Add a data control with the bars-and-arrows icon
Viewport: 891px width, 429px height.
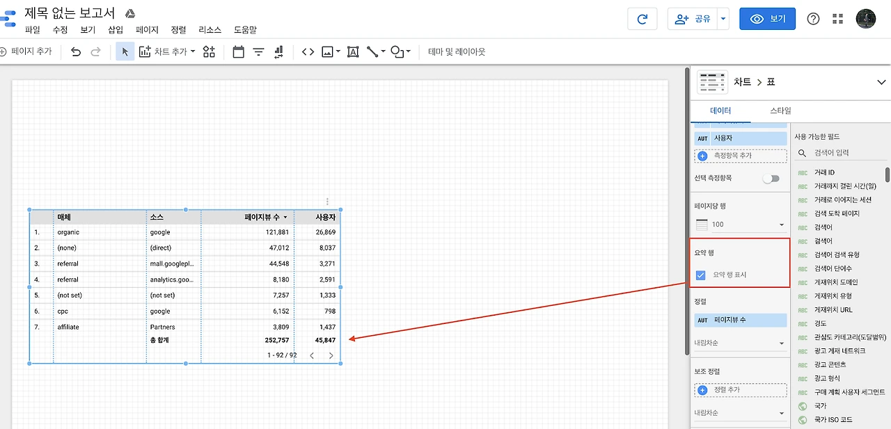click(278, 51)
